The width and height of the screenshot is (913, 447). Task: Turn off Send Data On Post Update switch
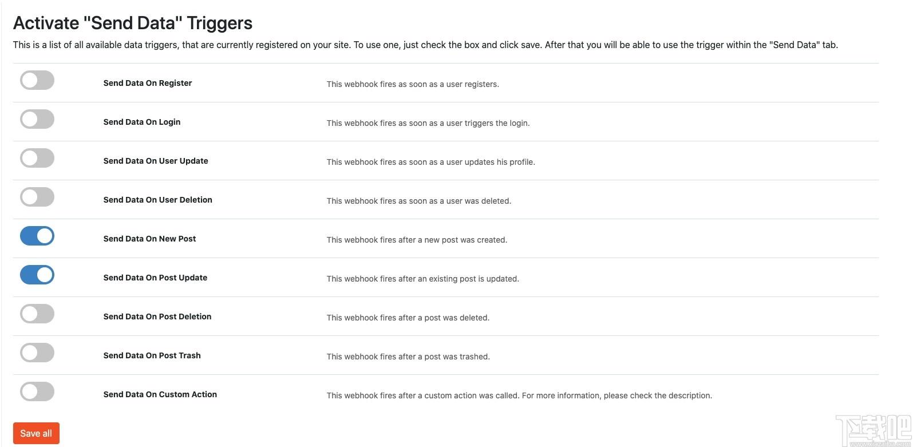37,275
